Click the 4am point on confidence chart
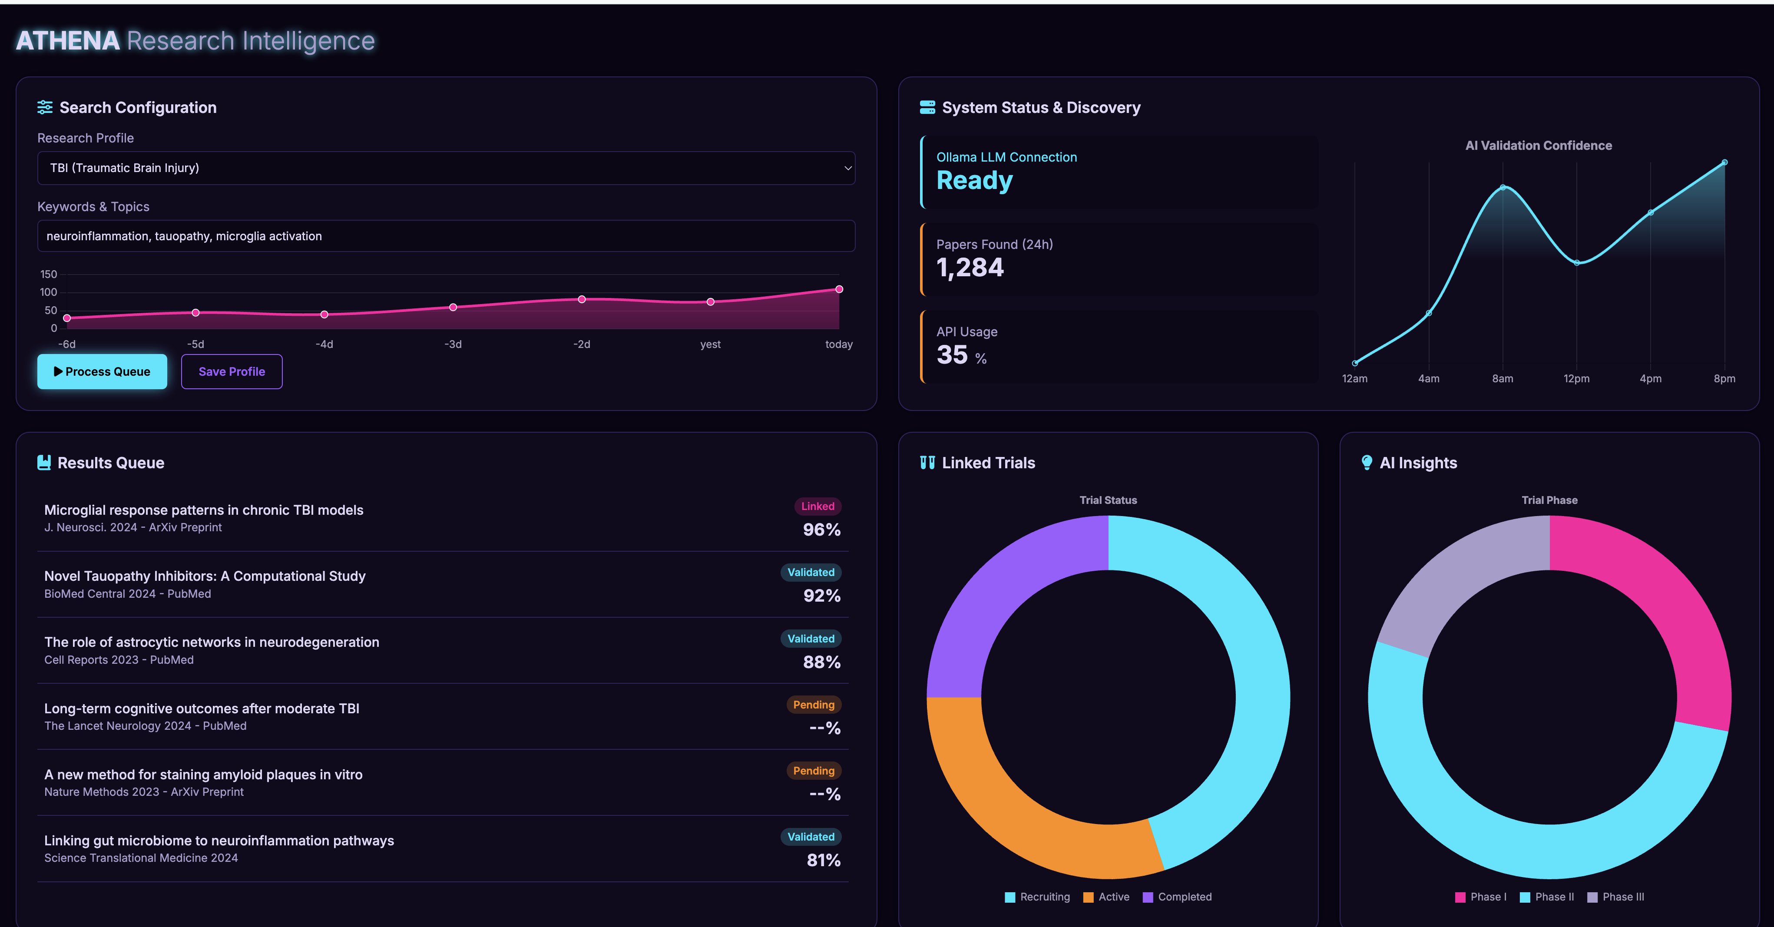Screen dimensions: 1774x927 tap(1429, 313)
